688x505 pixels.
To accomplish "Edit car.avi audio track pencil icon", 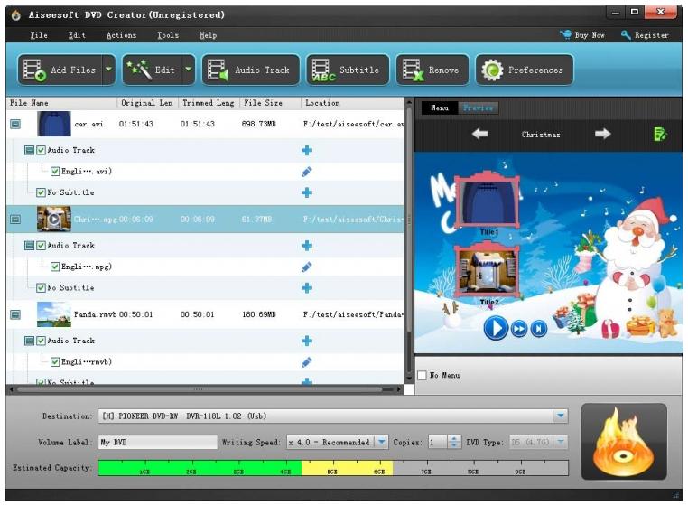I will (x=307, y=172).
